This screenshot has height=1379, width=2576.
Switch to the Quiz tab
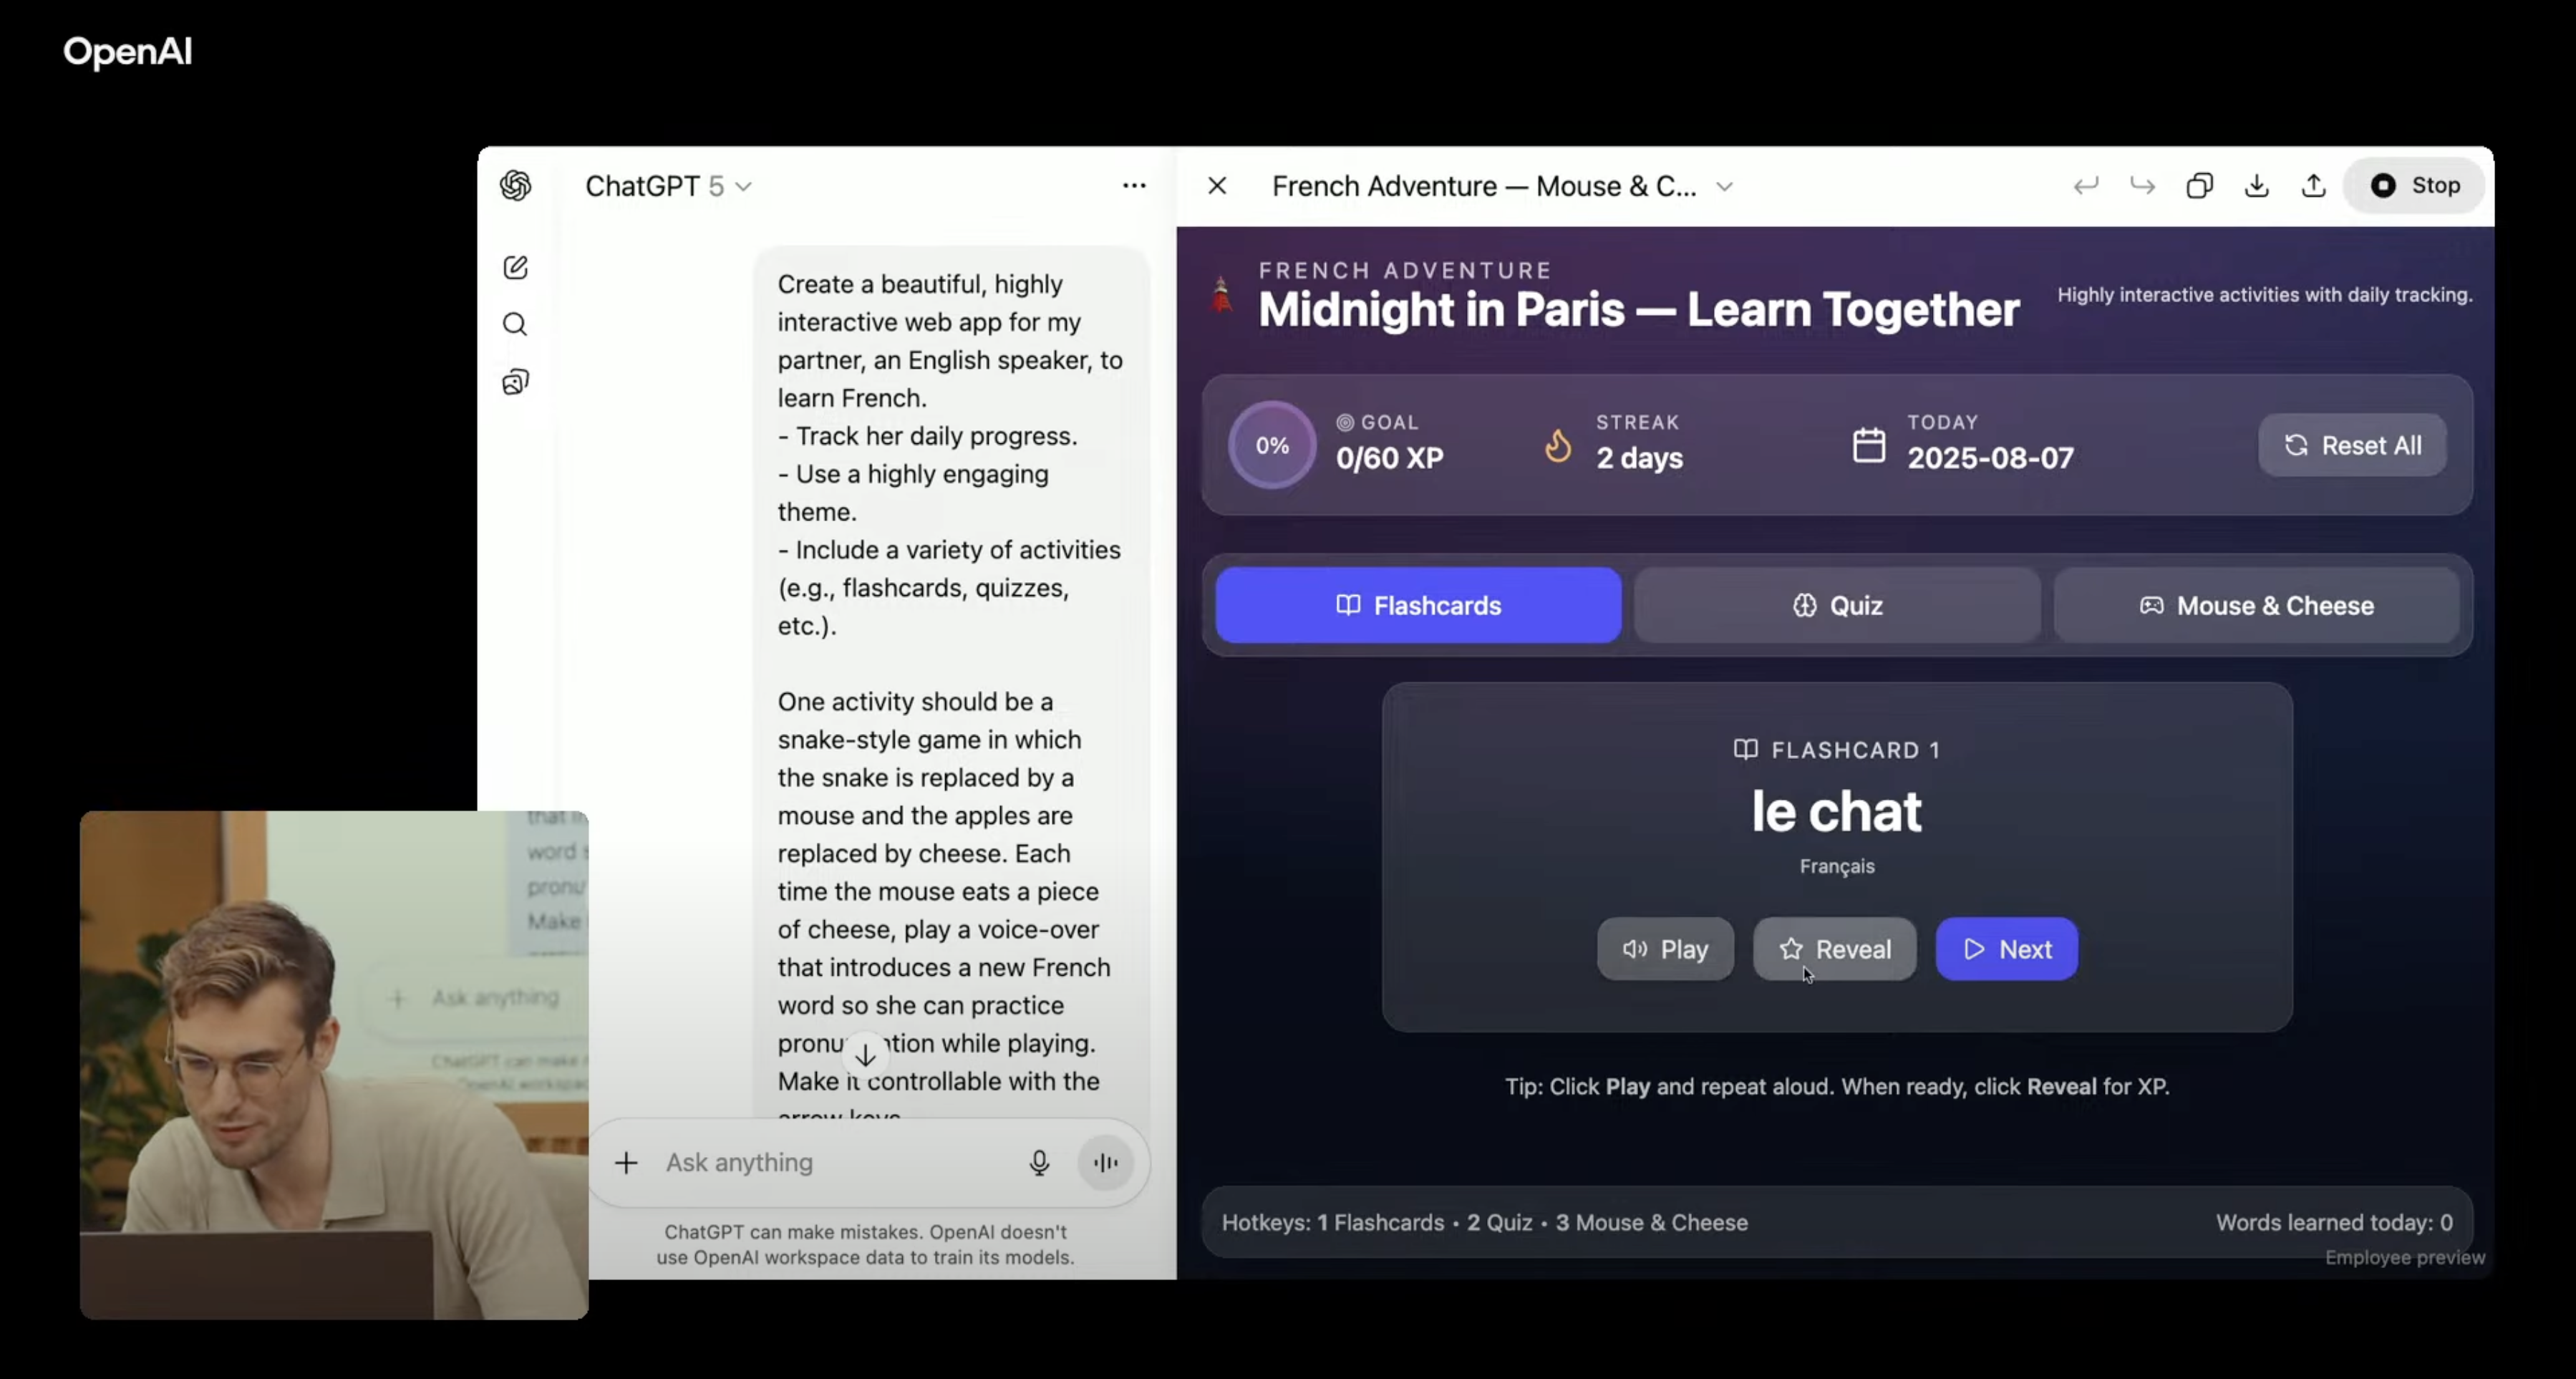1837,605
